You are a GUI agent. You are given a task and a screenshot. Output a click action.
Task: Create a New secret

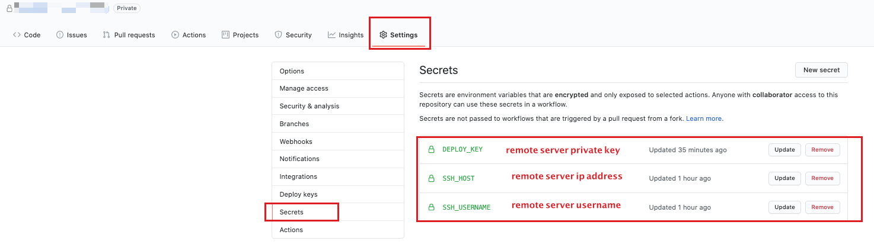(x=821, y=70)
